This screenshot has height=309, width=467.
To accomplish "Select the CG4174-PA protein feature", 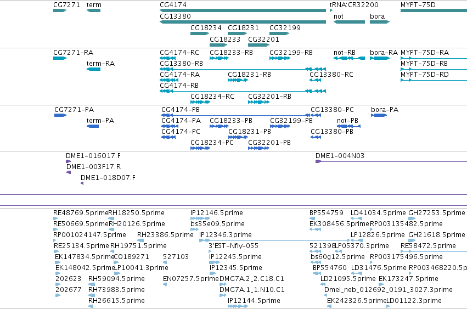I will [170, 126].
